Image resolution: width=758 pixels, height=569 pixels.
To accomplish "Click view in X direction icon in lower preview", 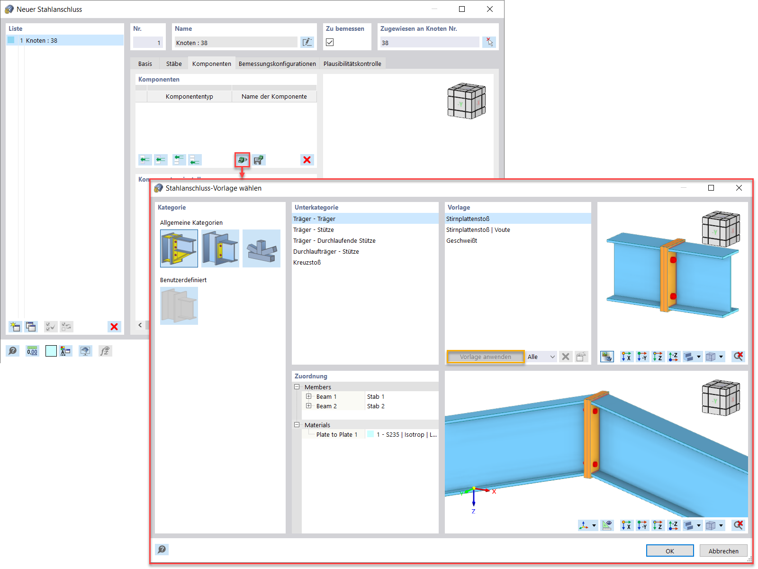I will pyautogui.click(x=626, y=525).
